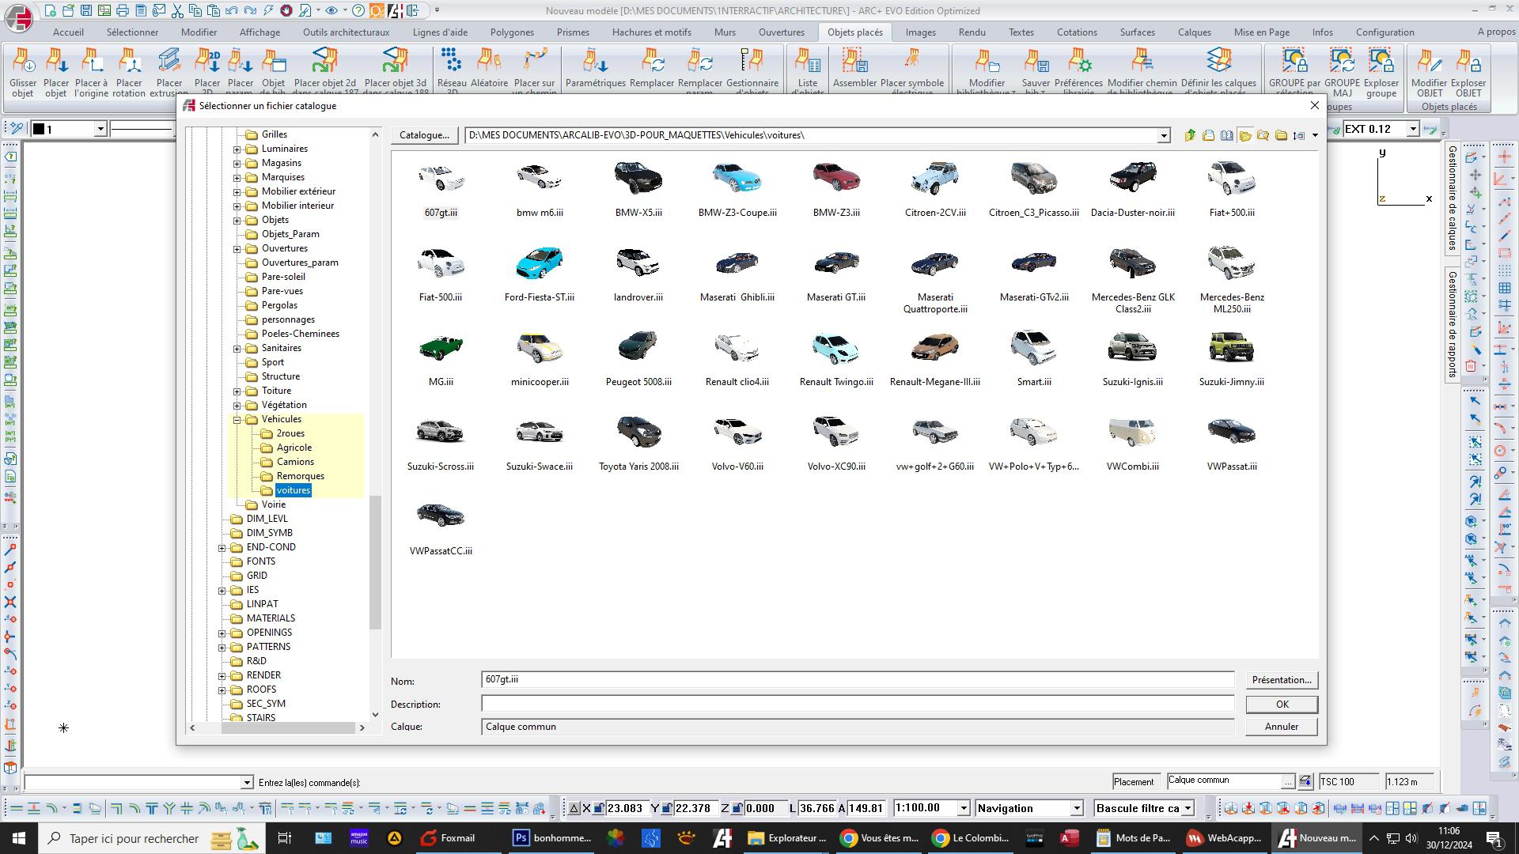Click the print catalogue icon in dialog
Image resolution: width=1519 pixels, height=854 pixels.
[1208, 135]
